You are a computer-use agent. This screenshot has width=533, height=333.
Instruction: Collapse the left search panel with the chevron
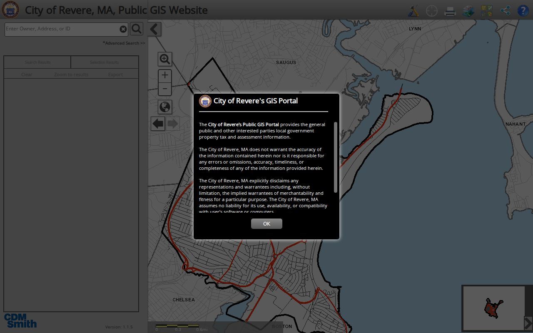(154, 29)
